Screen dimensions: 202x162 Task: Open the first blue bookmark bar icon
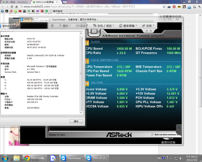[2, 11]
